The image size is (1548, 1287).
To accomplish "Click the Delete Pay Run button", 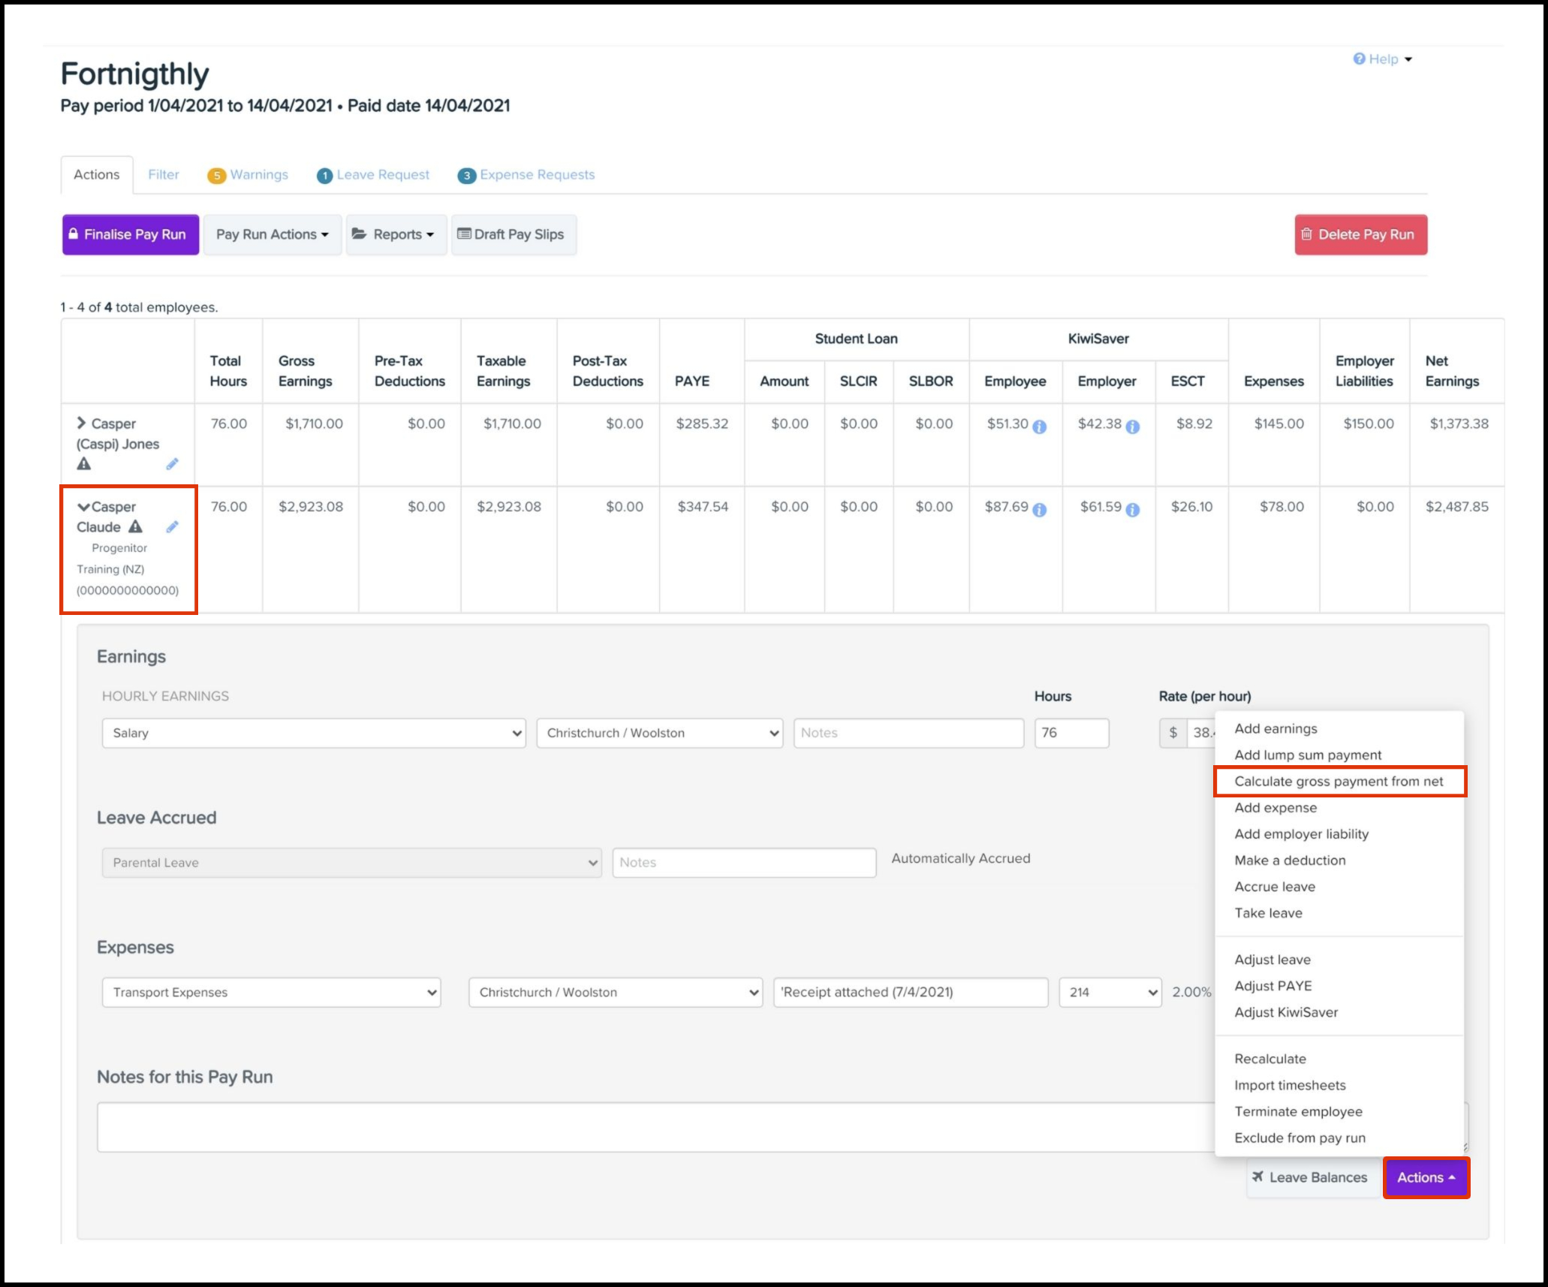I will (x=1360, y=234).
